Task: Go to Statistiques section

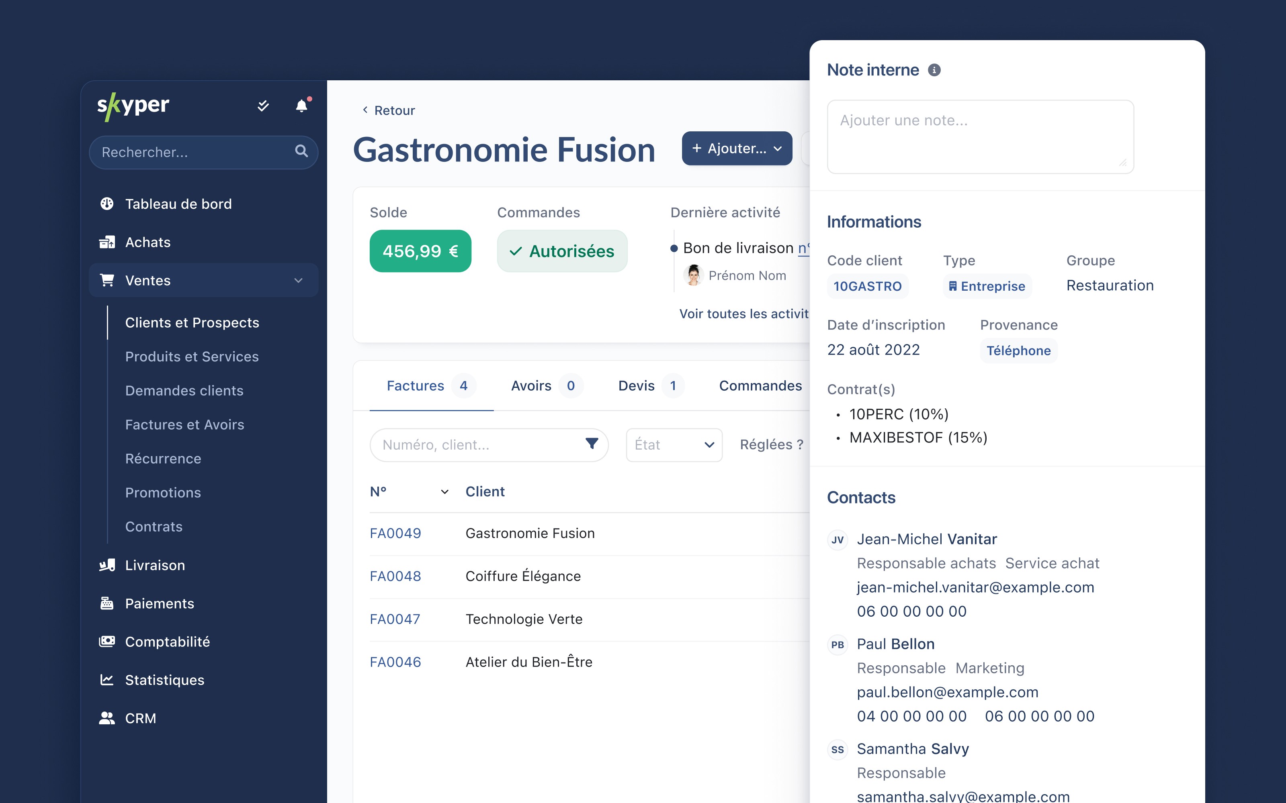Action: (203, 680)
